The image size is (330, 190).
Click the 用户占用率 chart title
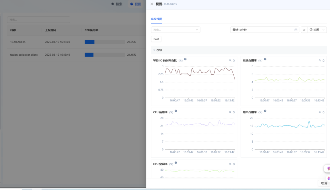click(250, 112)
